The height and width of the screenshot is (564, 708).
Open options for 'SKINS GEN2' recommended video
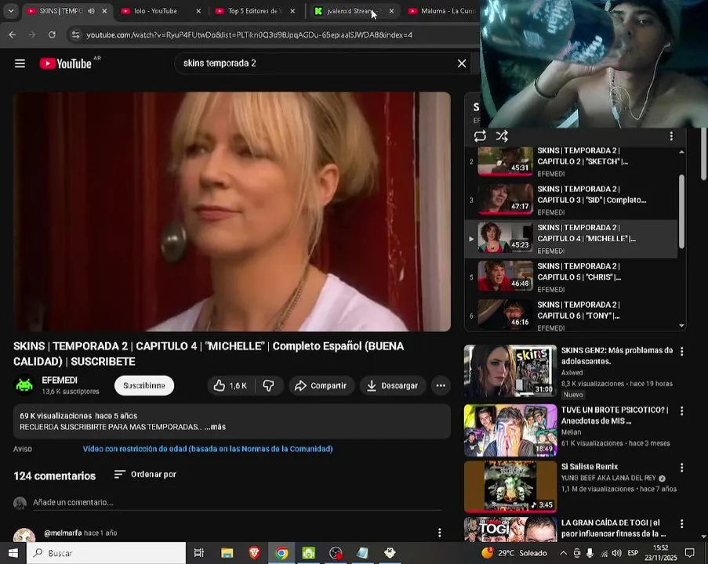[x=682, y=351]
